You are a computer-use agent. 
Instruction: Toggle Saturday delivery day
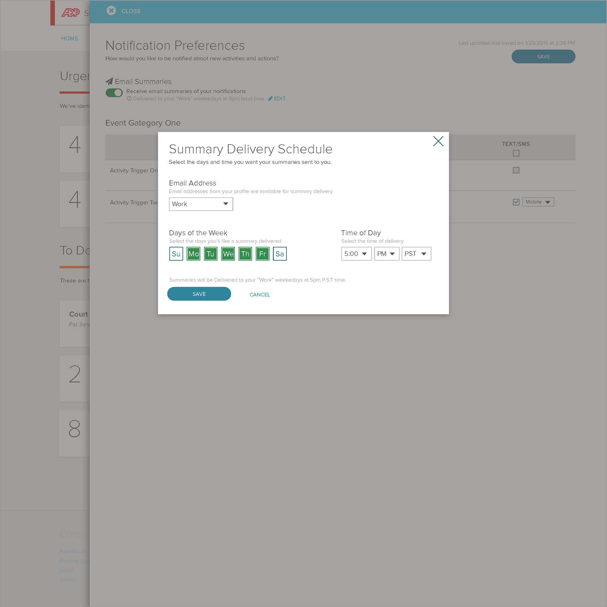pos(279,254)
